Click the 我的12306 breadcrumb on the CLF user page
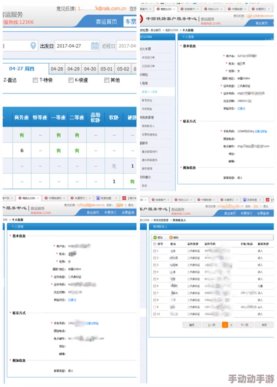The image size is (277, 387). click(171, 30)
